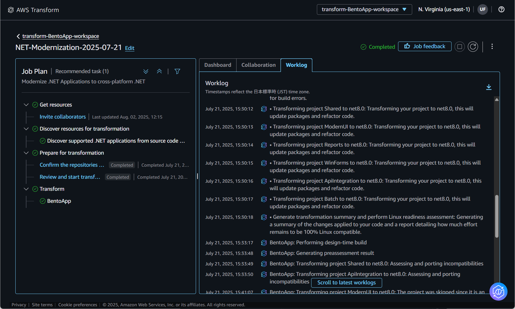
Task: Click the AWS Transform logo icon
Action: coord(11,10)
